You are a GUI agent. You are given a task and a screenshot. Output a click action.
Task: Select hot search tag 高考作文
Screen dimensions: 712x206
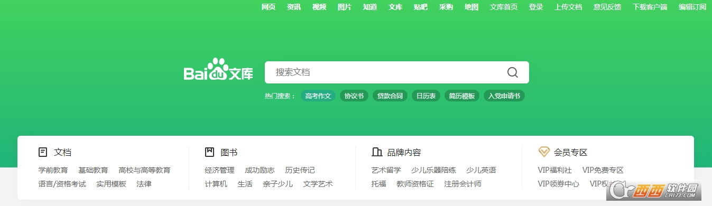(x=318, y=96)
